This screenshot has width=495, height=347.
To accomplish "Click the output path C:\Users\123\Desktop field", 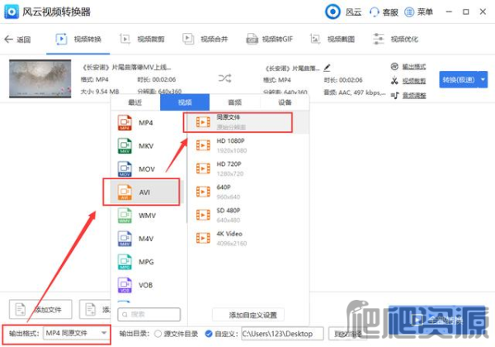I will [x=282, y=334].
